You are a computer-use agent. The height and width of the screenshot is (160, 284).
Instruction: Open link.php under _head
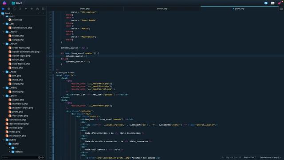click(17, 76)
